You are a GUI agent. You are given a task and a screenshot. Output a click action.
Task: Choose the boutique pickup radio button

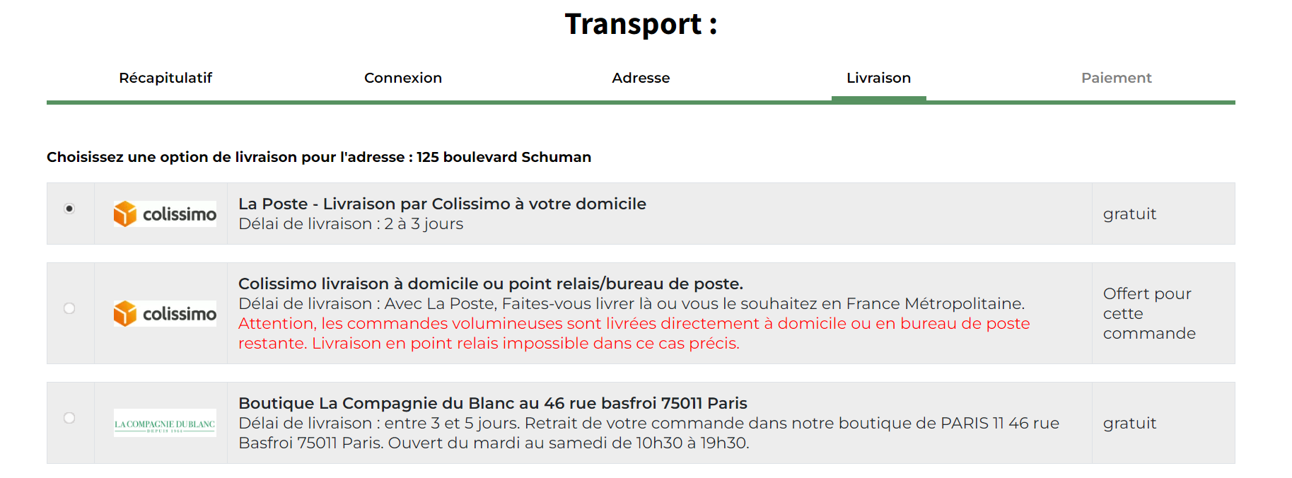(69, 418)
